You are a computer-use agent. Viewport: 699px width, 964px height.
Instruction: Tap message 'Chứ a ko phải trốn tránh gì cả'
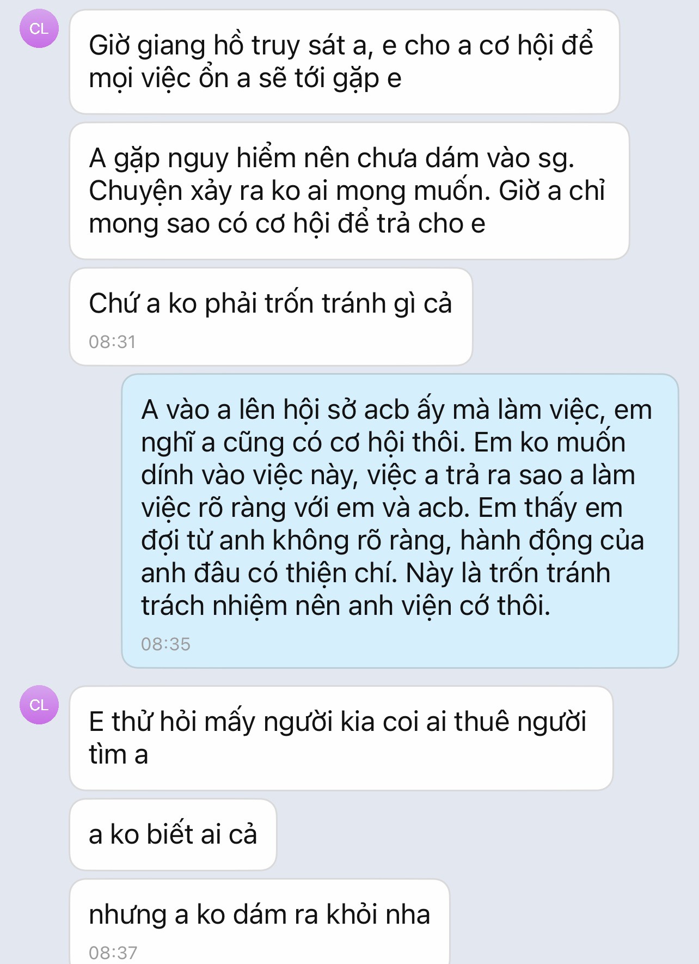pyautogui.click(x=271, y=316)
